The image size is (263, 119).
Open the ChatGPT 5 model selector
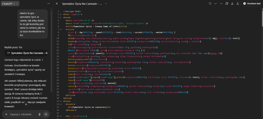10,4
